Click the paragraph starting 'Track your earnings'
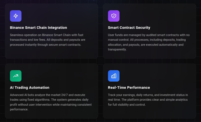 point(148,100)
